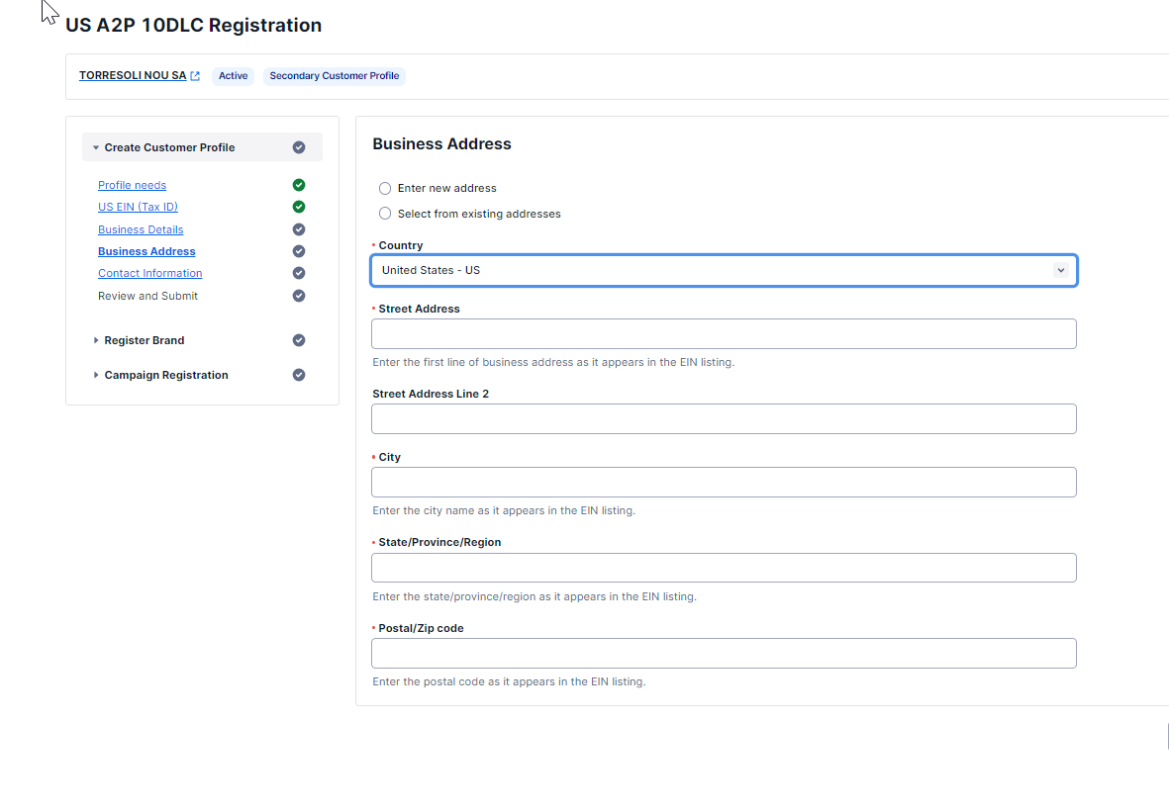Click status check icon beside Campaign Registration
Screen dimensions: 1169x810
click(299, 375)
